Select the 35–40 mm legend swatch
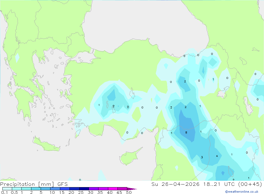The width and height of the screenshot is (264, 194). pyautogui.click(x=103, y=189)
